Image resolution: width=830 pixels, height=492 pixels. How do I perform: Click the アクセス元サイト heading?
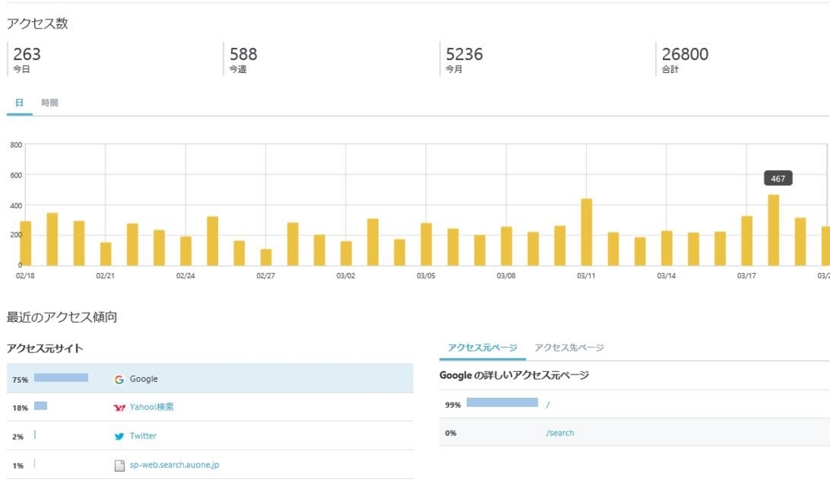45,349
